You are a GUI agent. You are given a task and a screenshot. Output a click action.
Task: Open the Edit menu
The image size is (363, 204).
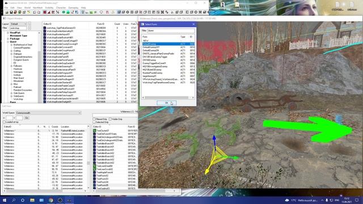coord(12,7)
